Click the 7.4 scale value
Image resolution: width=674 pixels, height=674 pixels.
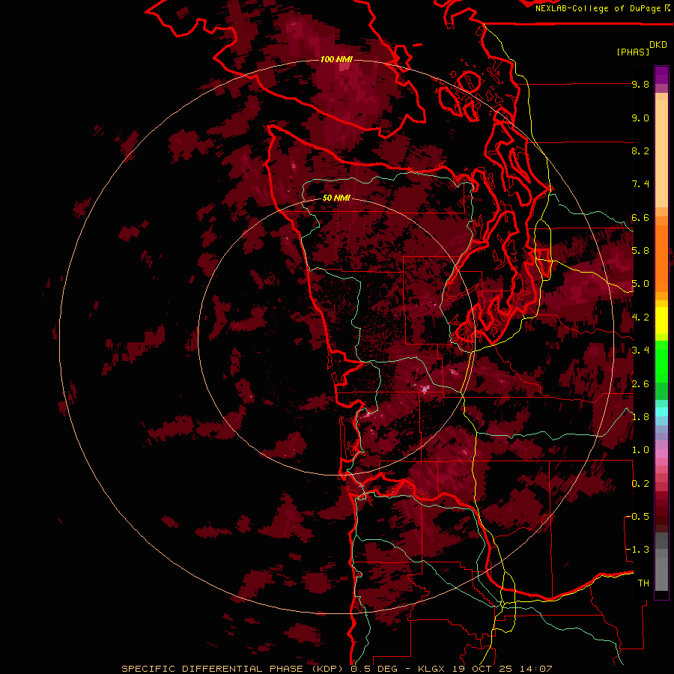tap(640, 184)
